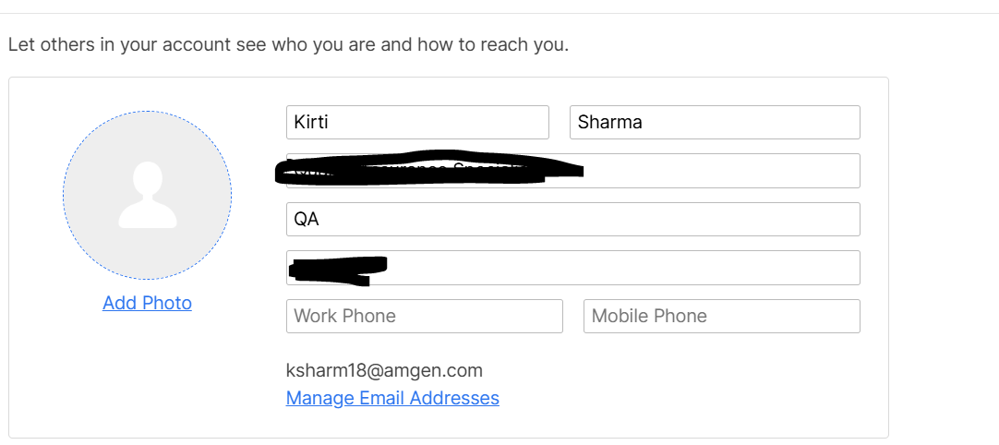The height and width of the screenshot is (445, 999).
Task: Open the Manage Email Addresses link
Action: point(392,398)
